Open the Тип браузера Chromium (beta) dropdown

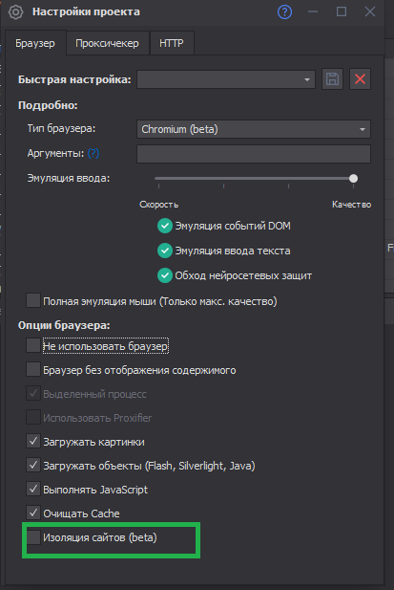point(254,129)
